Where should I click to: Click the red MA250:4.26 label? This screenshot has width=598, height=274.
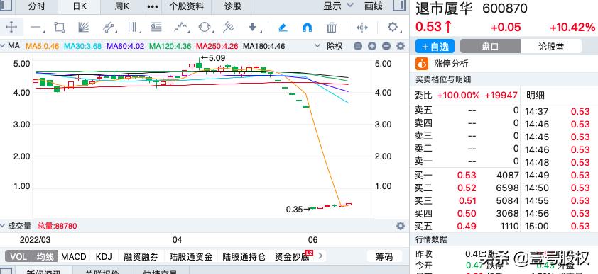tap(217, 46)
